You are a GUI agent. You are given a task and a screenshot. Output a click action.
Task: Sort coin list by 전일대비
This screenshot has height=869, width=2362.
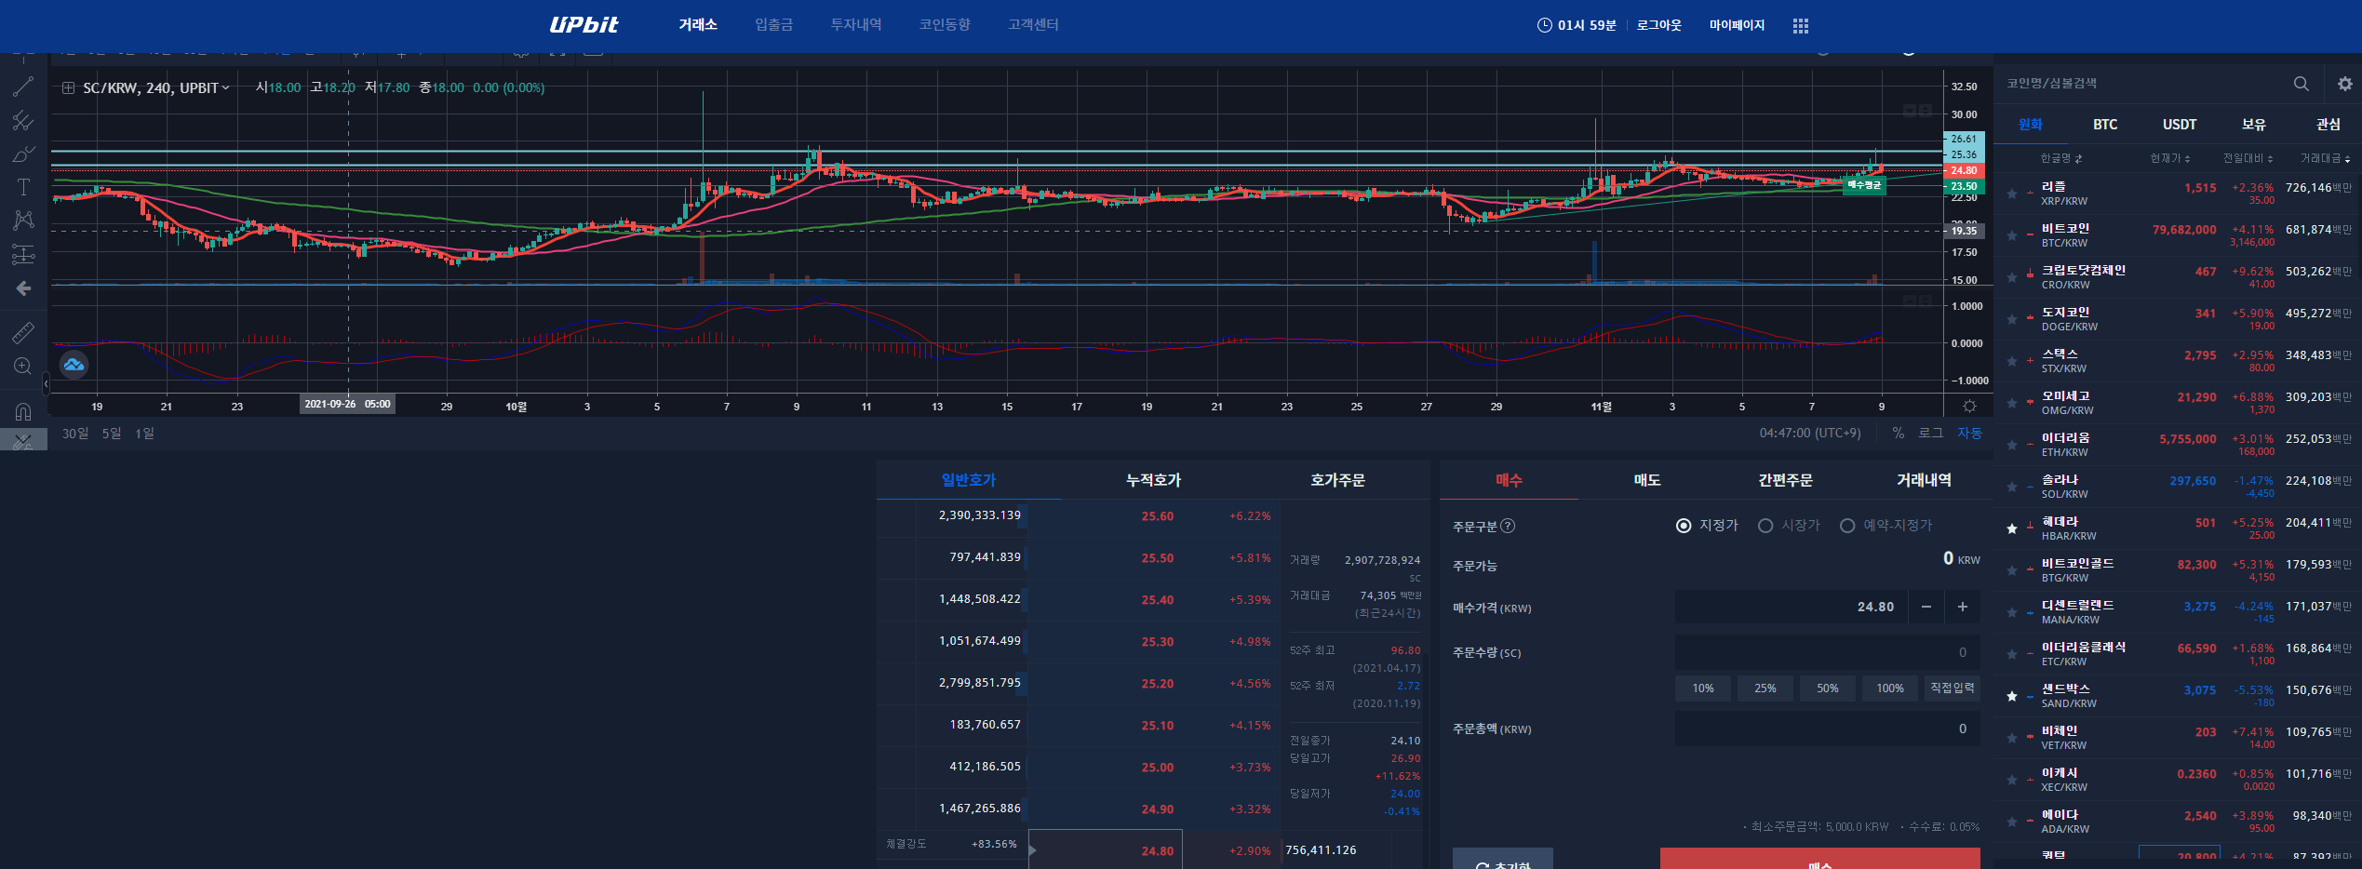click(x=2248, y=159)
